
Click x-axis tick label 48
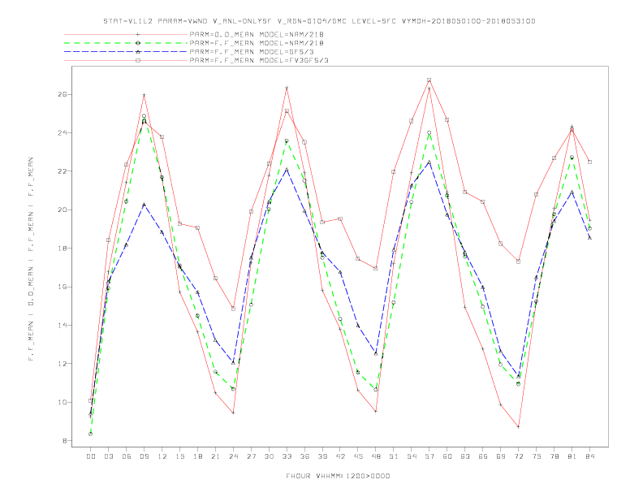pos(376,456)
